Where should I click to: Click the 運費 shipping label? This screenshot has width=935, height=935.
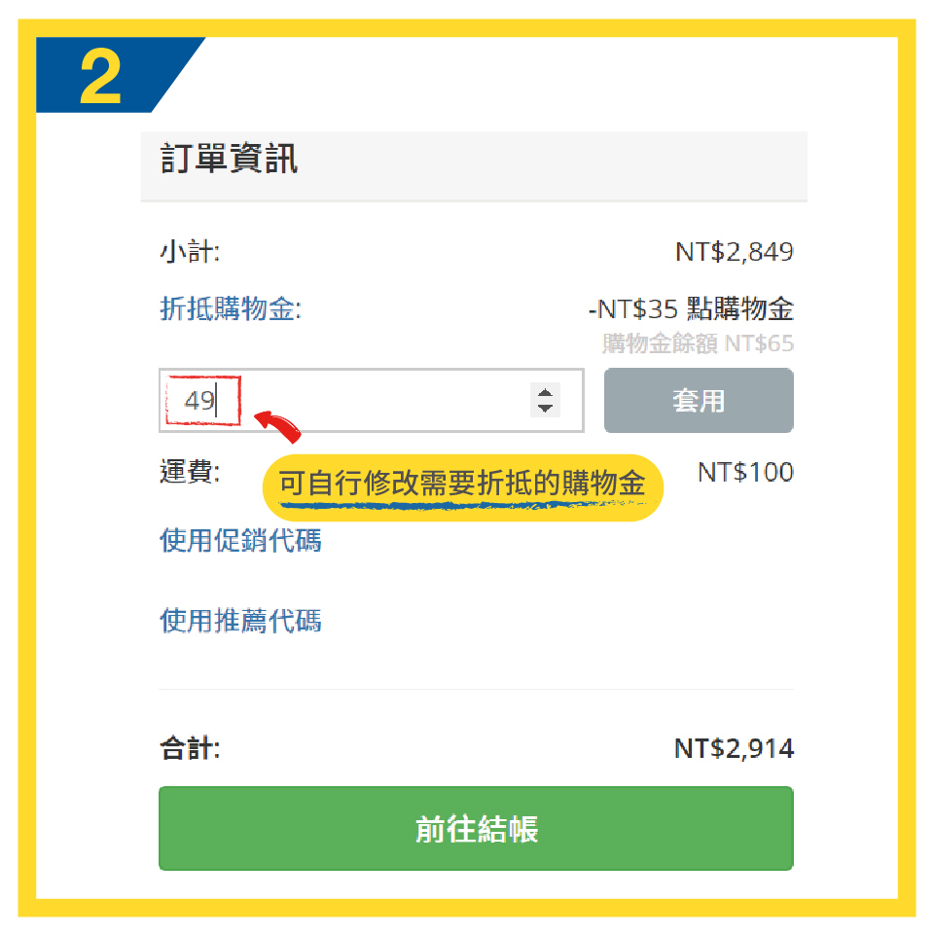(x=190, y=473)
